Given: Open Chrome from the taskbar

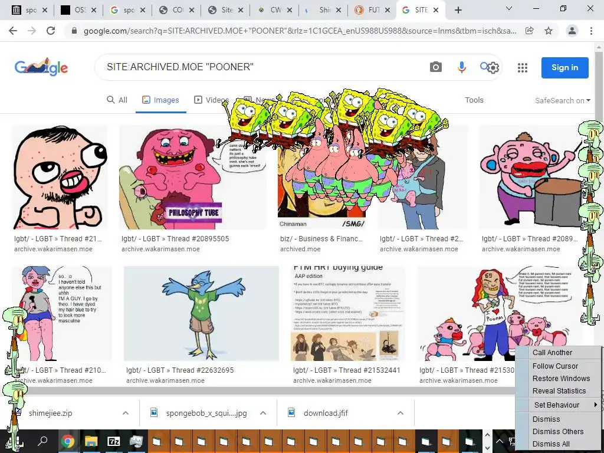Looking at the screenshot, I should click(68, 441).
